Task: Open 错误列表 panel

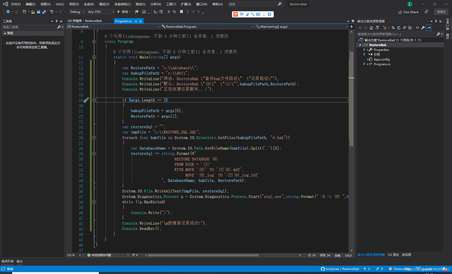Action: click(x=8, y=261)
